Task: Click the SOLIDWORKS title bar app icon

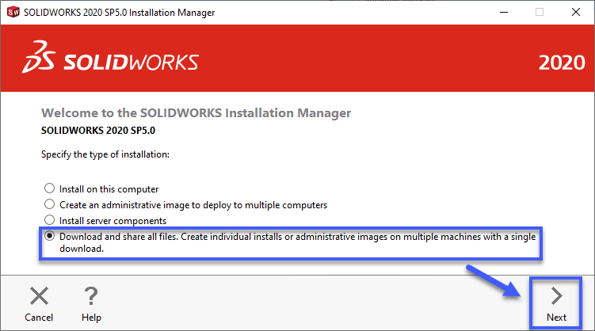Action: (13, 12)
